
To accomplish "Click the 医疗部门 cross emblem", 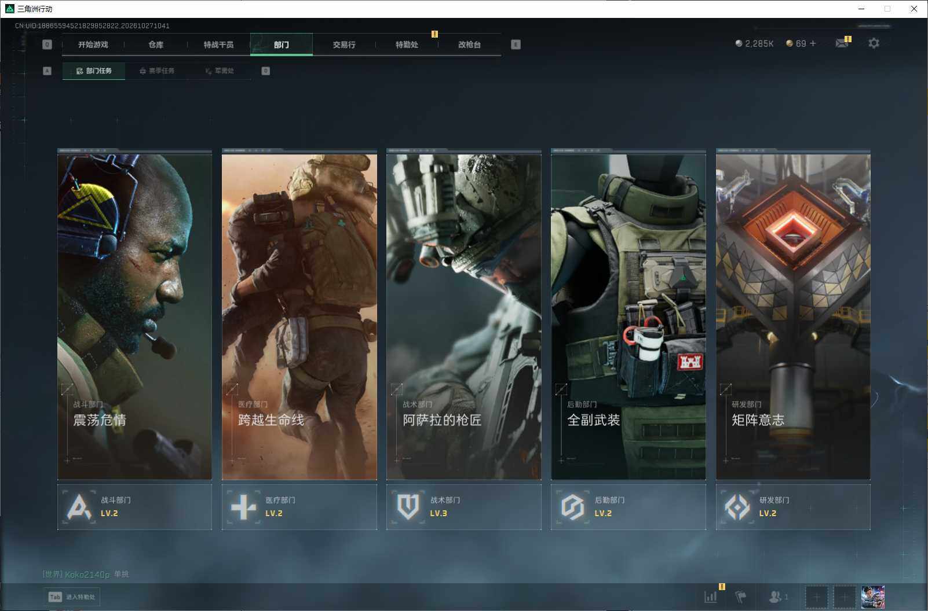I will click(x=244, y=507).
